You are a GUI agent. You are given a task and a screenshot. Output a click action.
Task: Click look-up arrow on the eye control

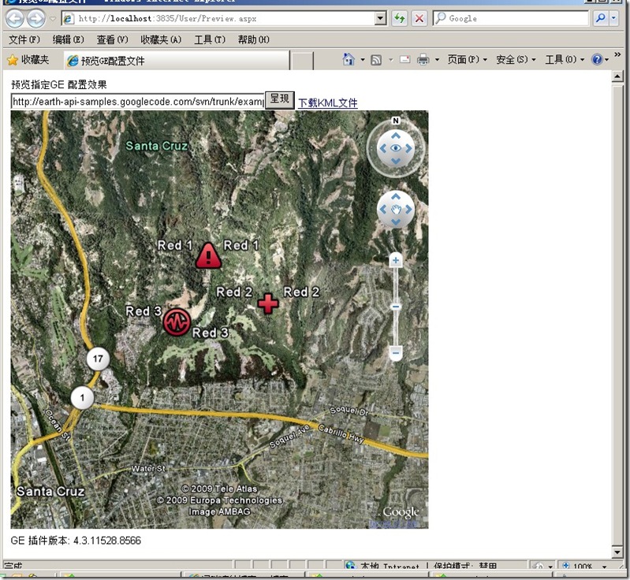[x=396, y=136]
